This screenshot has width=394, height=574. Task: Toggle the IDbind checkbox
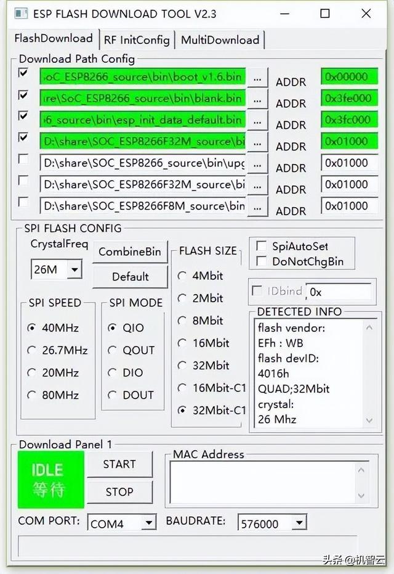[257, 291]
